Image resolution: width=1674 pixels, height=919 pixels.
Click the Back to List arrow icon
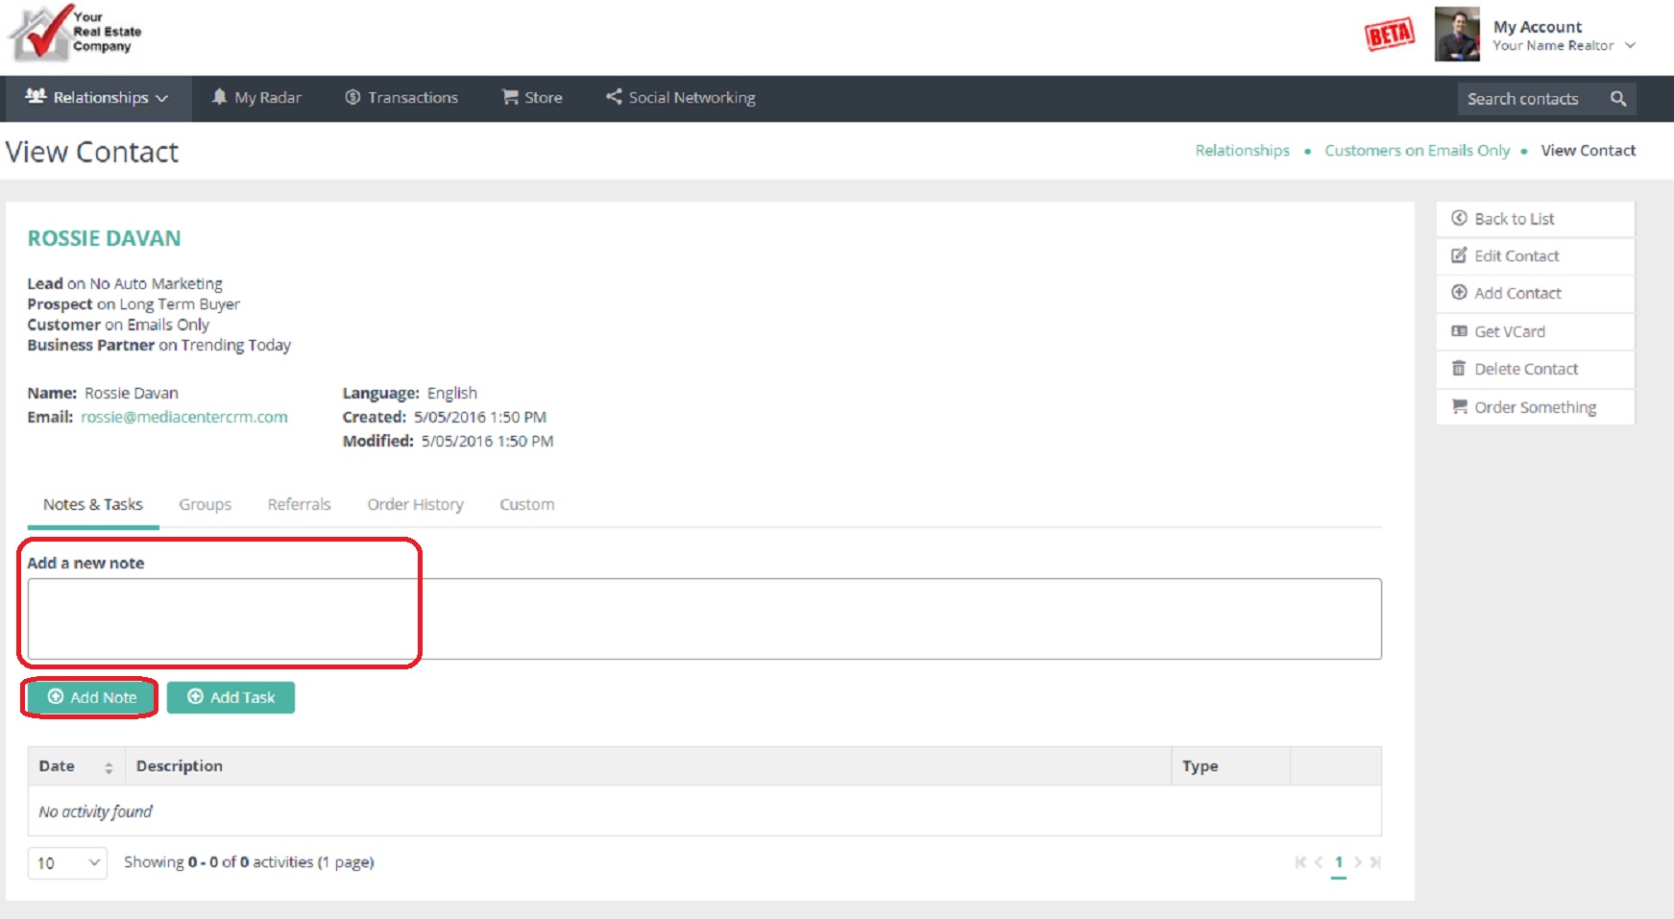click(x=1459, y=218)
